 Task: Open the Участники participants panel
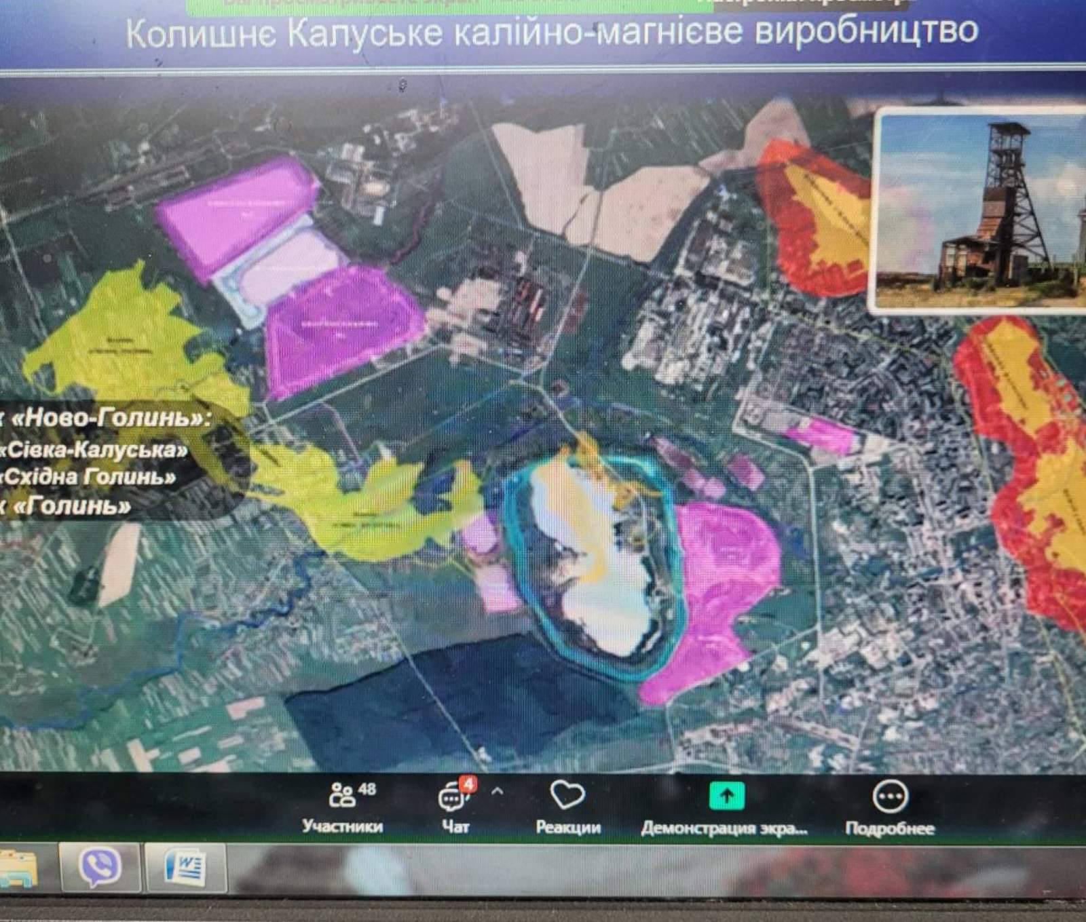pos(342,807)
